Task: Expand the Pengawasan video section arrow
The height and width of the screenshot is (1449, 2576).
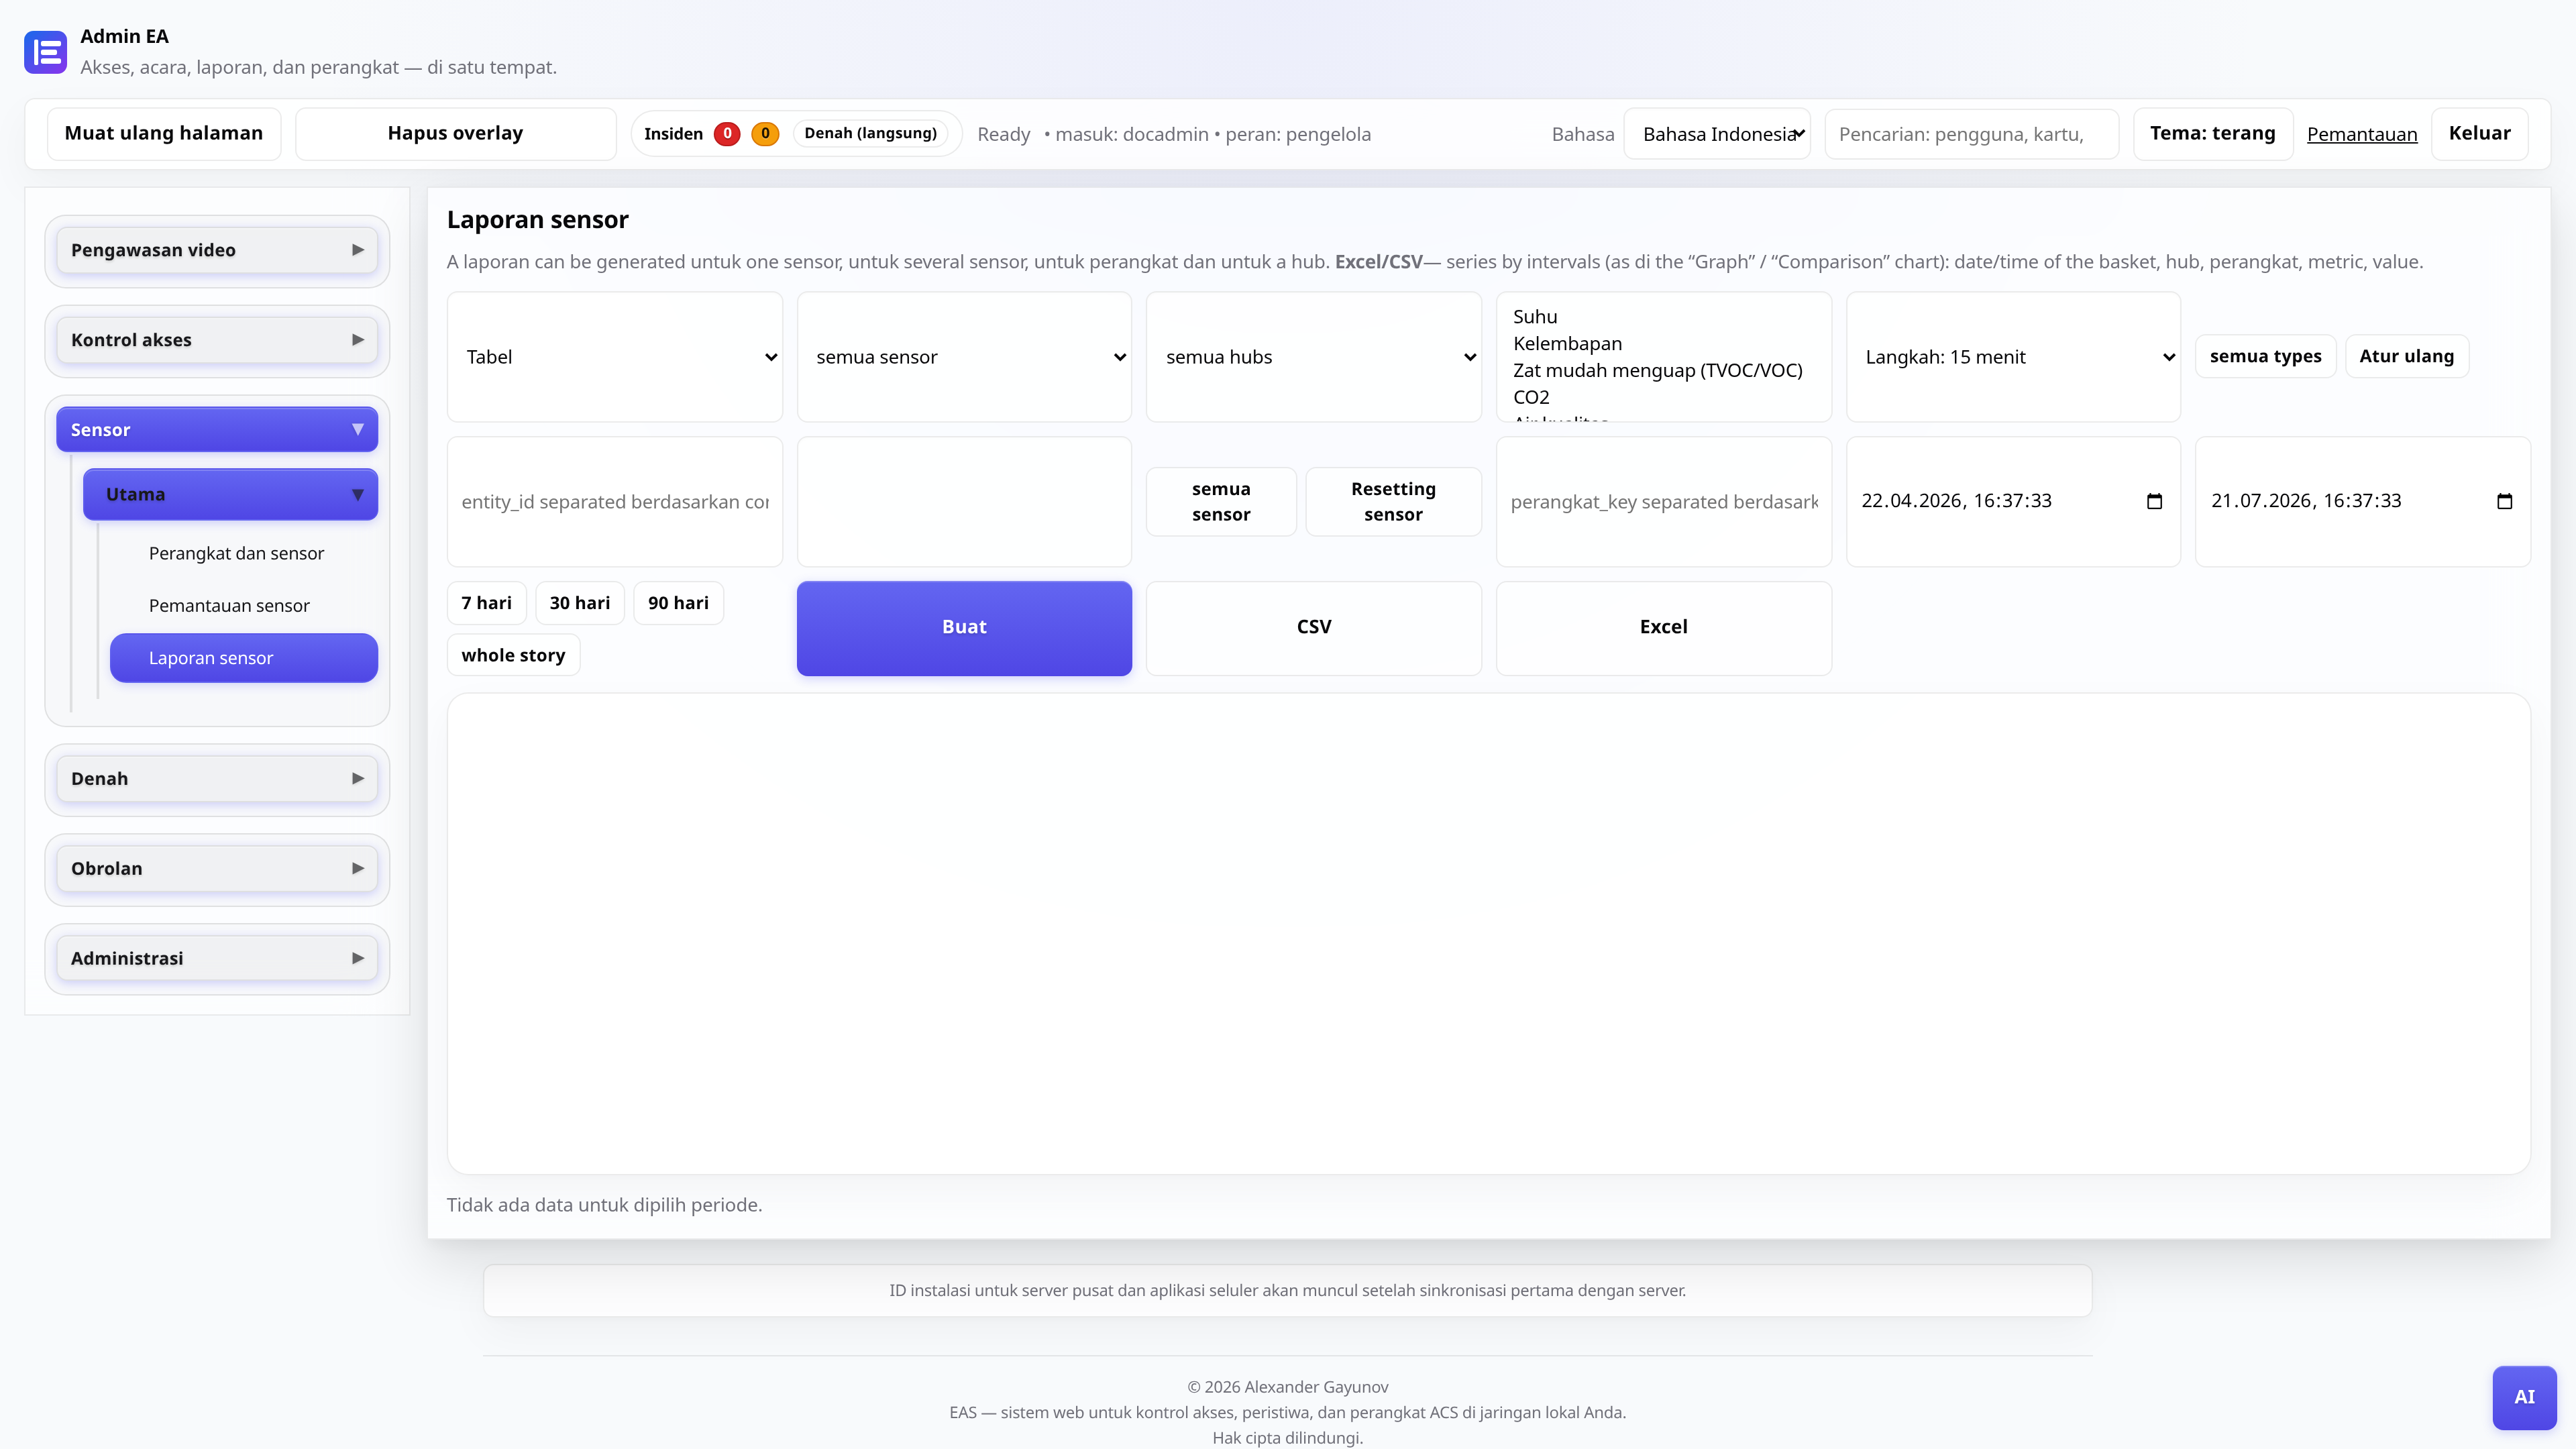Action: point(357,250)
